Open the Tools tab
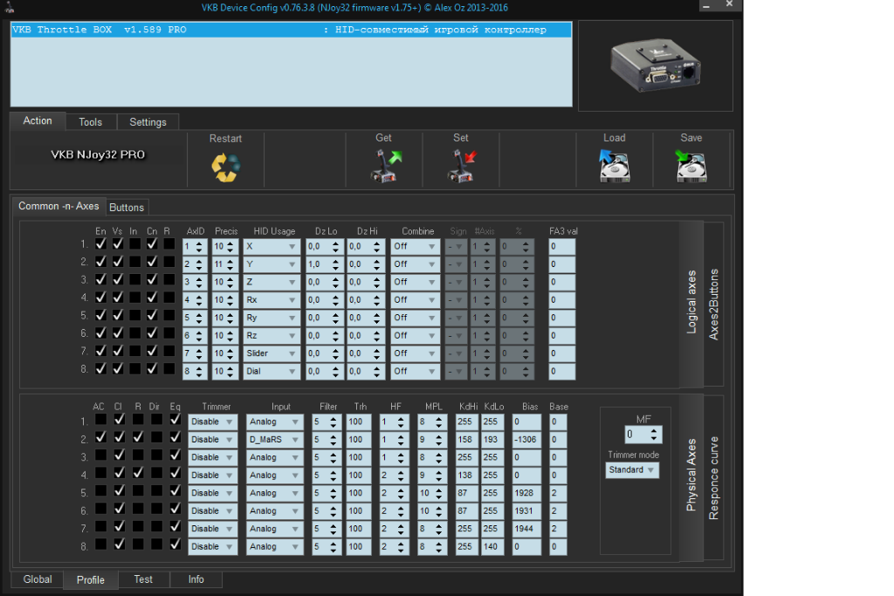The height and width of the screenshot is (596, 894). pyautogui.click(x=91, y=122)
